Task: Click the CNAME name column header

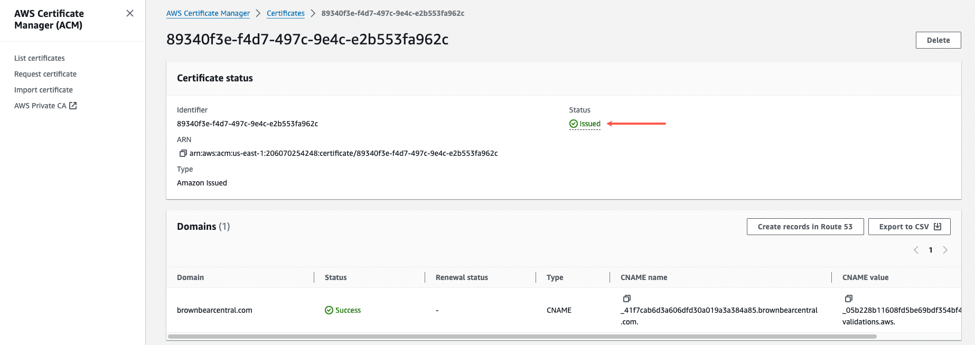Action: 644,277
